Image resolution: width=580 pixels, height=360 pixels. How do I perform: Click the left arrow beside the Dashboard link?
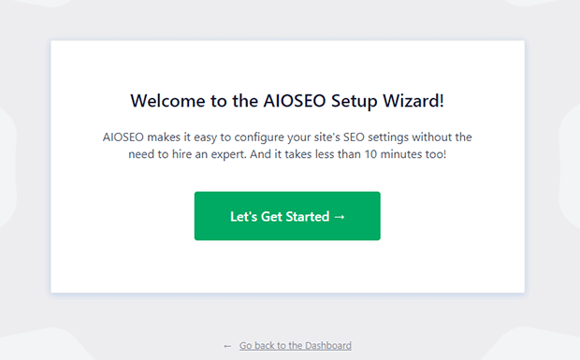pyautogui.click(x=227, y=346)
